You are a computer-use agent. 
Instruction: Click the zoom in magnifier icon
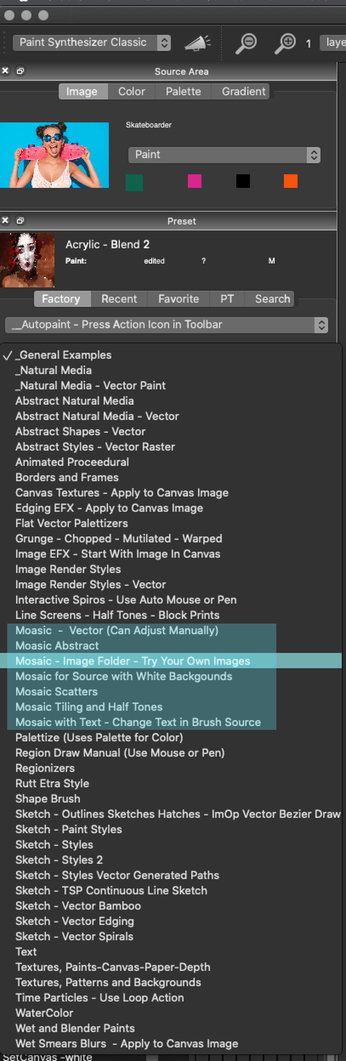[x=285, y=43]
